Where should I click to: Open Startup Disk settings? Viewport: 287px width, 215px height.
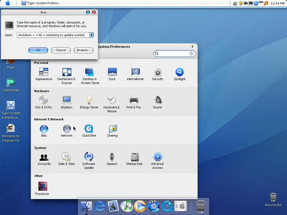coord(135,159)
